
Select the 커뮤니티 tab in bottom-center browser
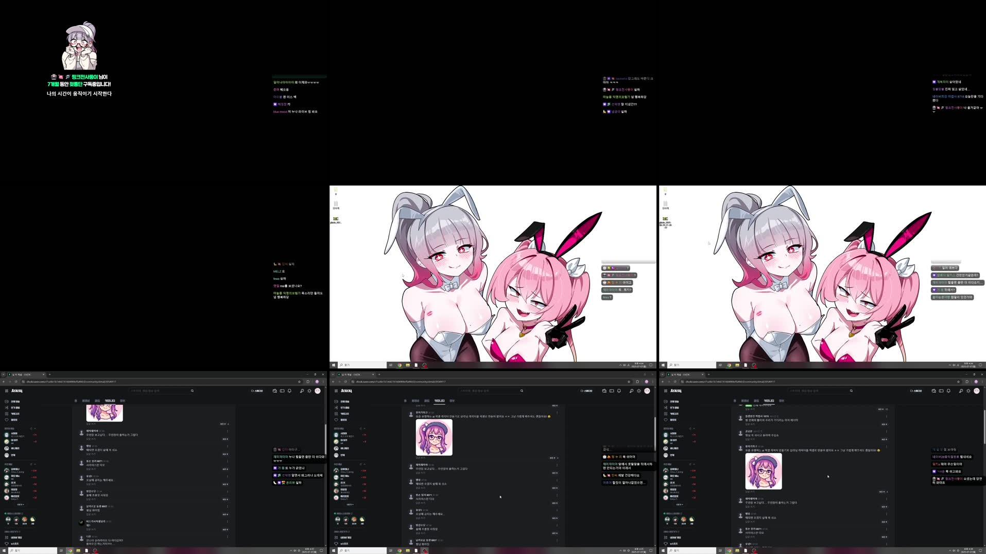coord(439,400)
